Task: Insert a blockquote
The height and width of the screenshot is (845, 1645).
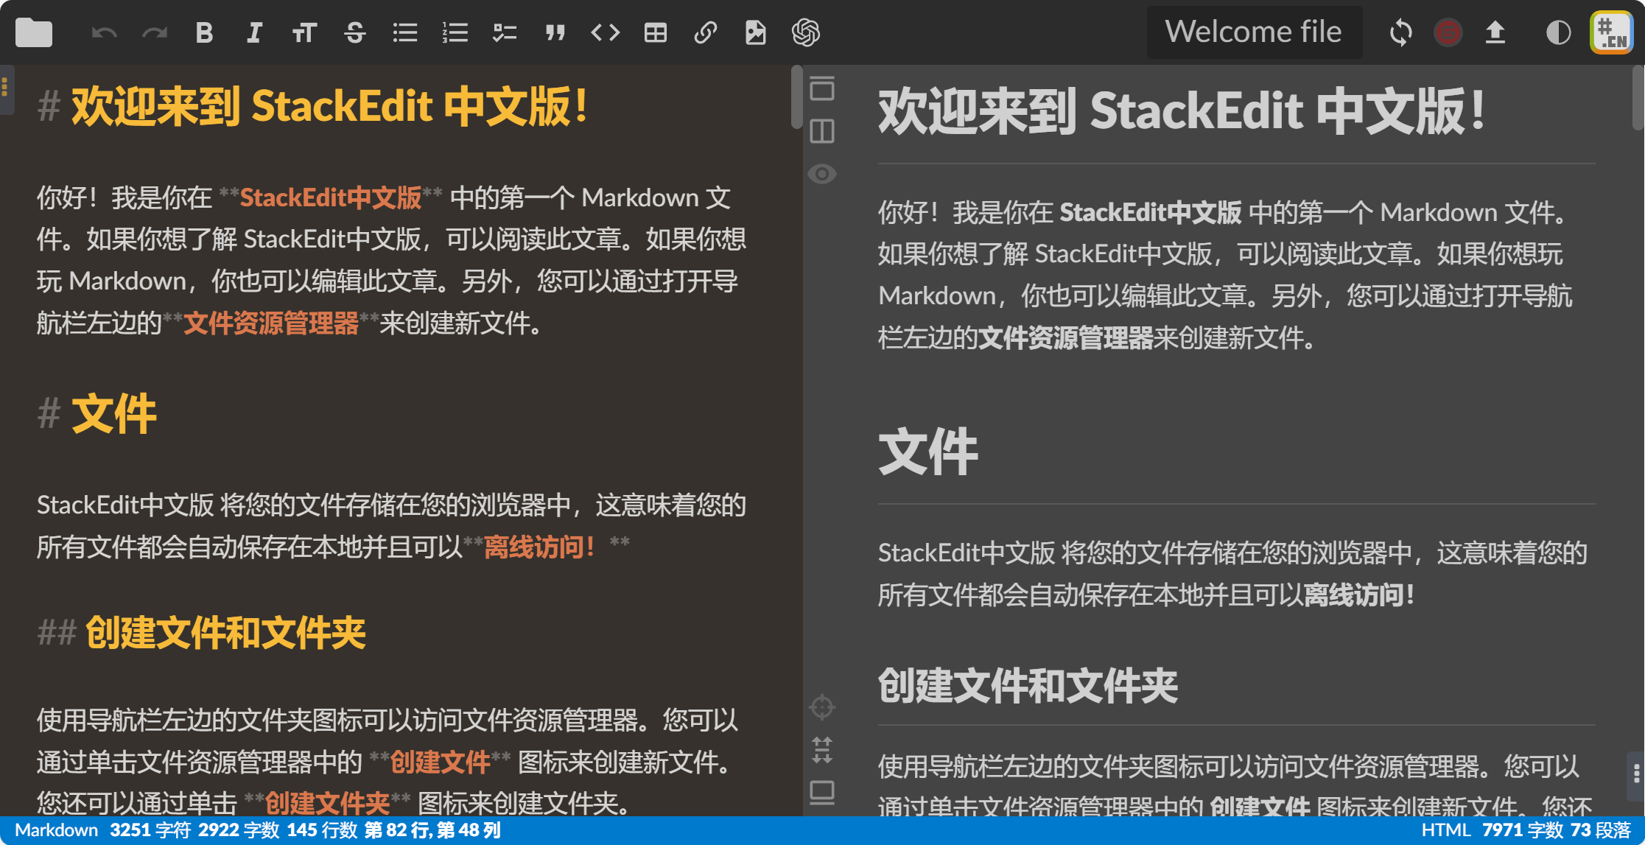Action: coord(555,32)
